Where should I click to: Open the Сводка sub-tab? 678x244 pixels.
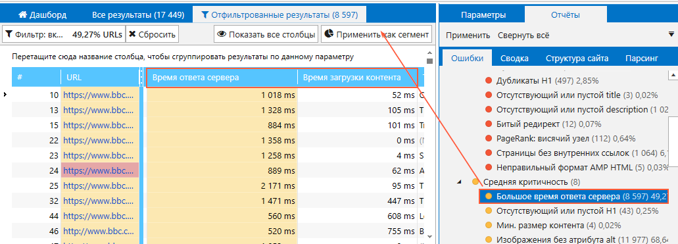tap(514, 59)
